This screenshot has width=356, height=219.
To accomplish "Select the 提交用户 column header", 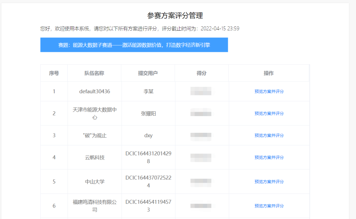I will [148, 73].
